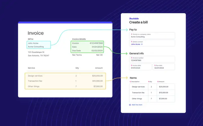This screenshot has width=203, height=126.
Task: Click the lightning icon beside Amount column
Action: pyautogui.click(x=158, y=82)
